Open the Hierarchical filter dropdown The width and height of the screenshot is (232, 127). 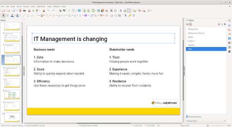coord(206,121)
